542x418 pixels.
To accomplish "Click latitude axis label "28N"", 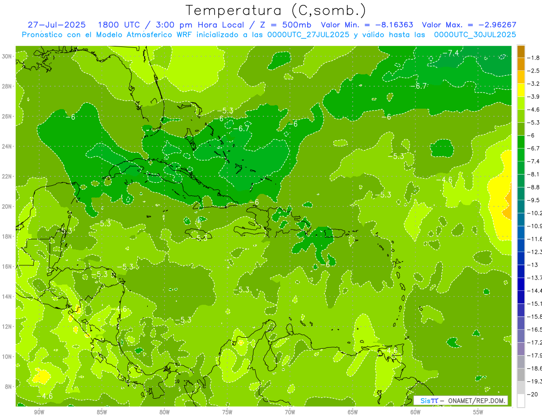I will pyautogui.click(x=8, y=86).
